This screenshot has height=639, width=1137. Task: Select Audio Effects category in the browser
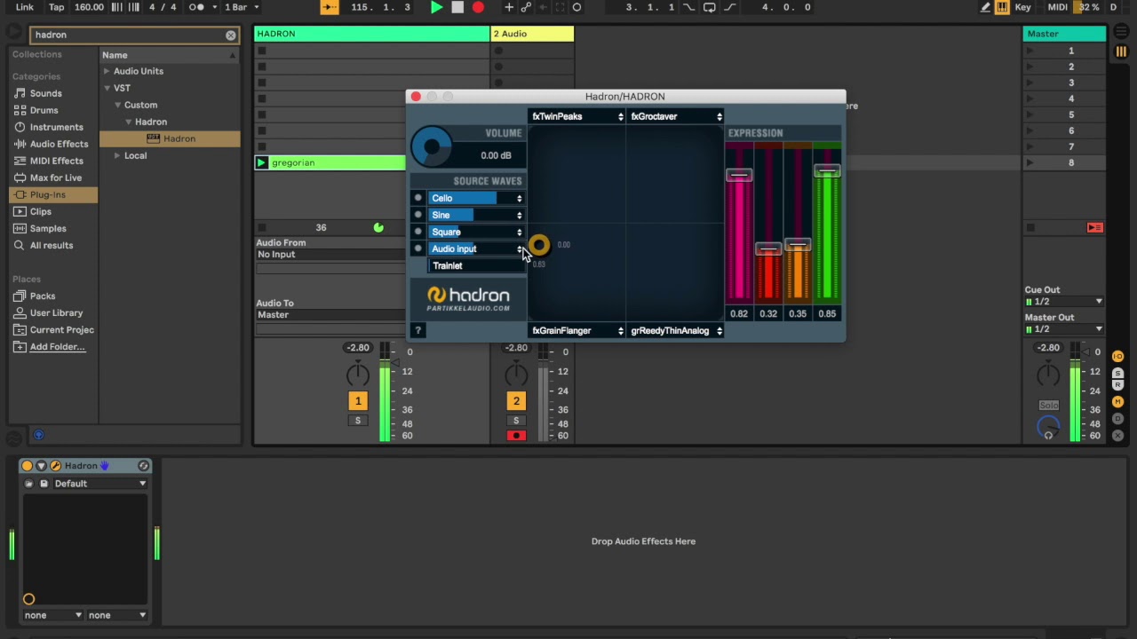60,144
